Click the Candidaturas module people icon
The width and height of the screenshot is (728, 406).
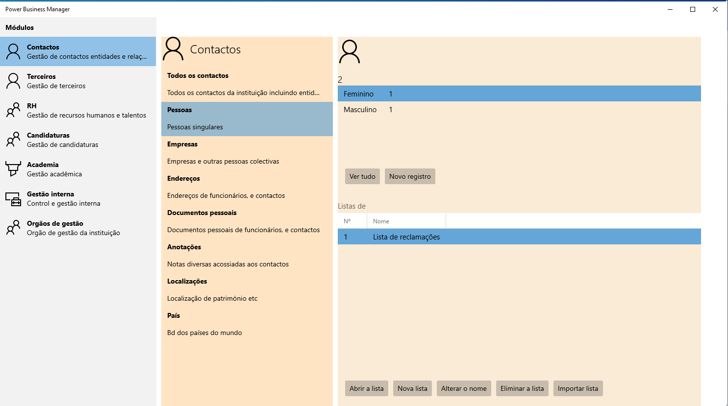pyautogui.click(x=13, y=140)
